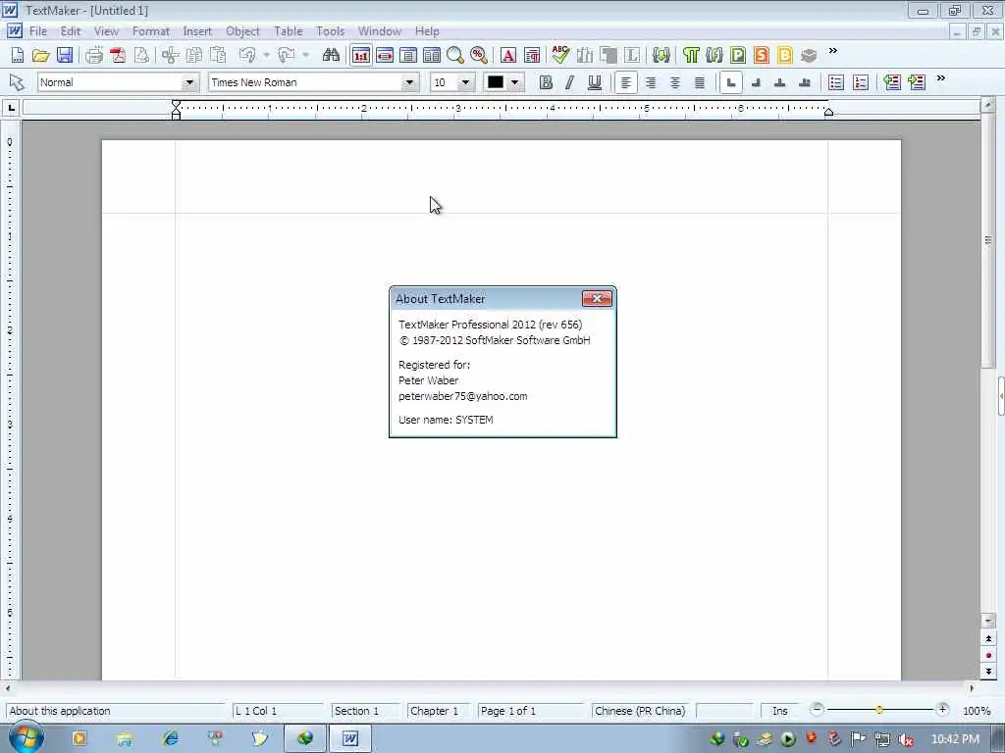1005x753 pixels.
Task: Go to previous page via double-up arrow
Action: [988, 639]
